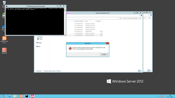The image size is (175, 98).
Task: Switch to details view in background Explorer window
Action: (149, 70)
